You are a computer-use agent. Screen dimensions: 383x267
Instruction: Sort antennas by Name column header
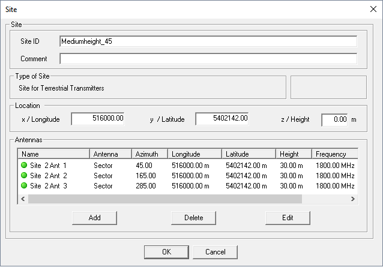click(x=54, y=154)
